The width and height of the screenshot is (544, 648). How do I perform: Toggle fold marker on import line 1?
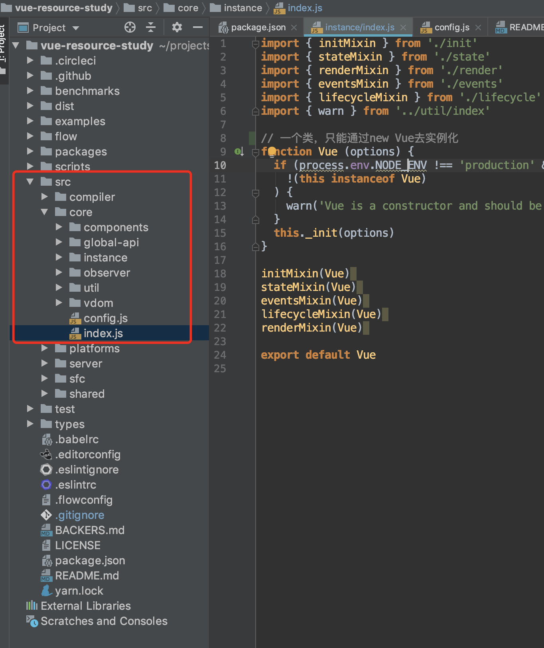(x=256, y=44)
